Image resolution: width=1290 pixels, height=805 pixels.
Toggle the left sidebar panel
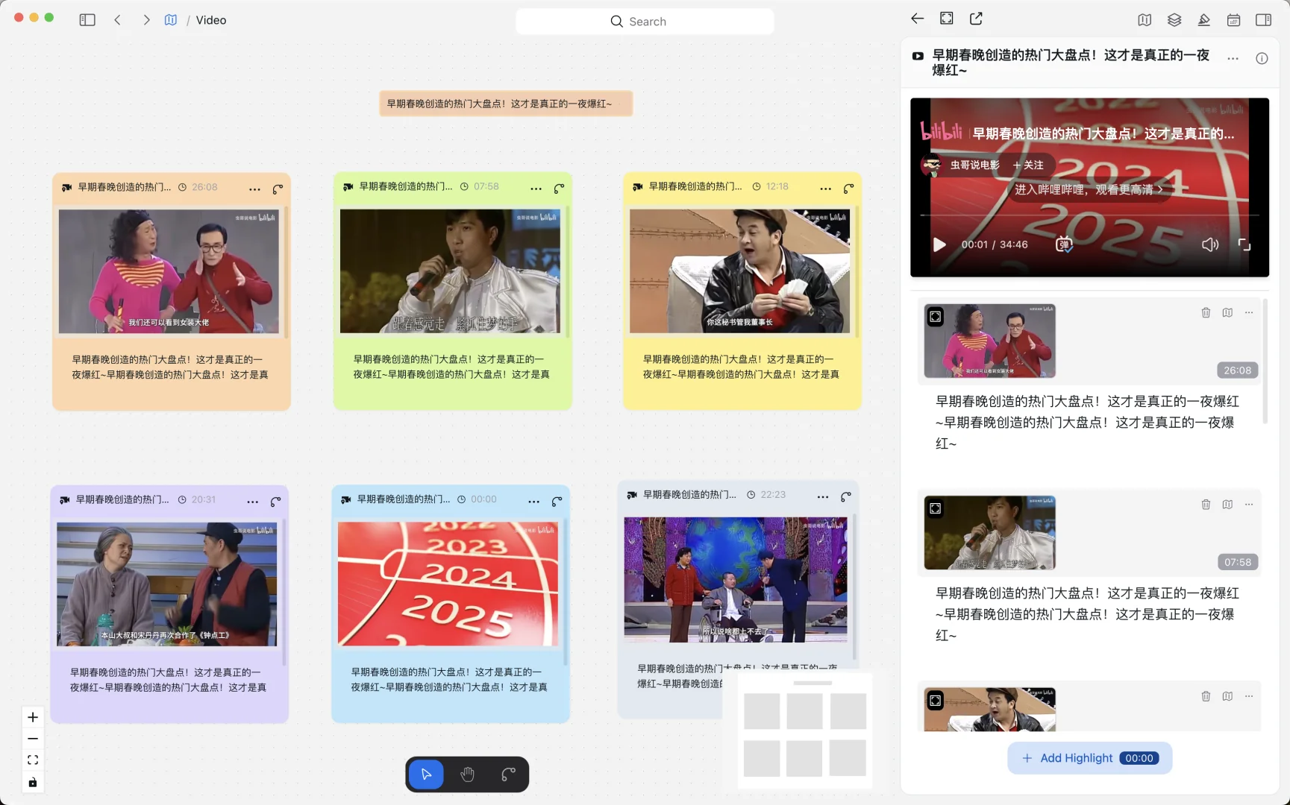pyautogui.click(x=87, y=20)
